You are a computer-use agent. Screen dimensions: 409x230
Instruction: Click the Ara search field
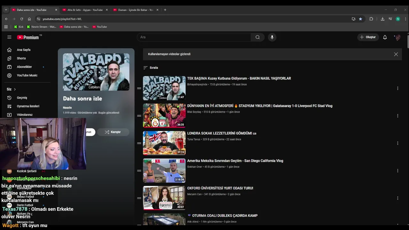coord(194,37)
